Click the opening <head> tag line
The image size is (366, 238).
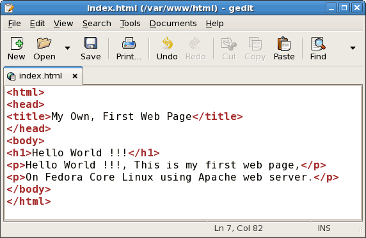click(26, 105)
